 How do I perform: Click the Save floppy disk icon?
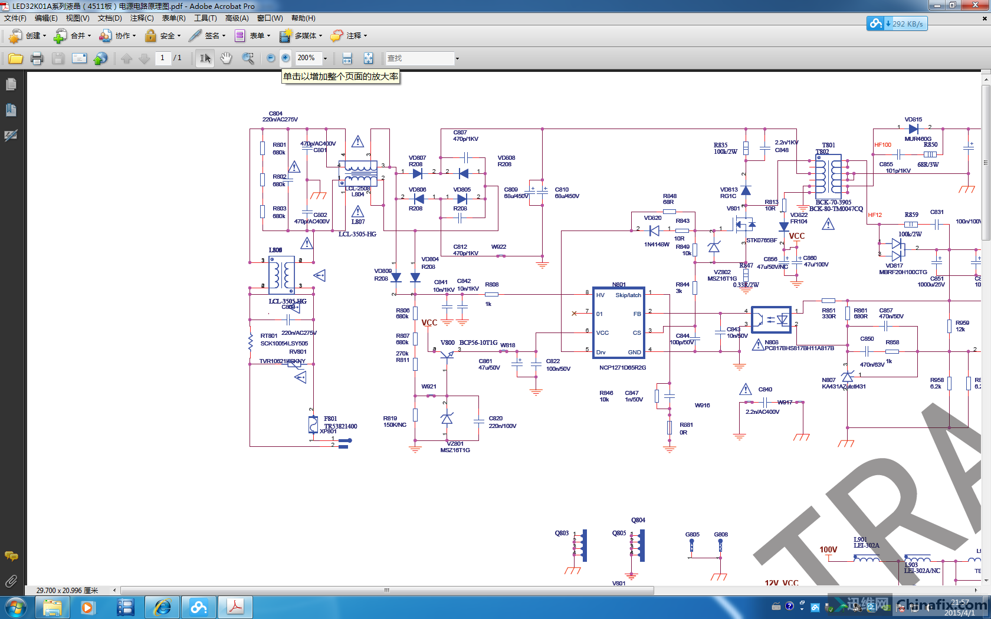58,58
